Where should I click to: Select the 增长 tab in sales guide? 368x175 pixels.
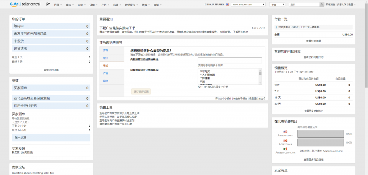[x=112, y=65]
